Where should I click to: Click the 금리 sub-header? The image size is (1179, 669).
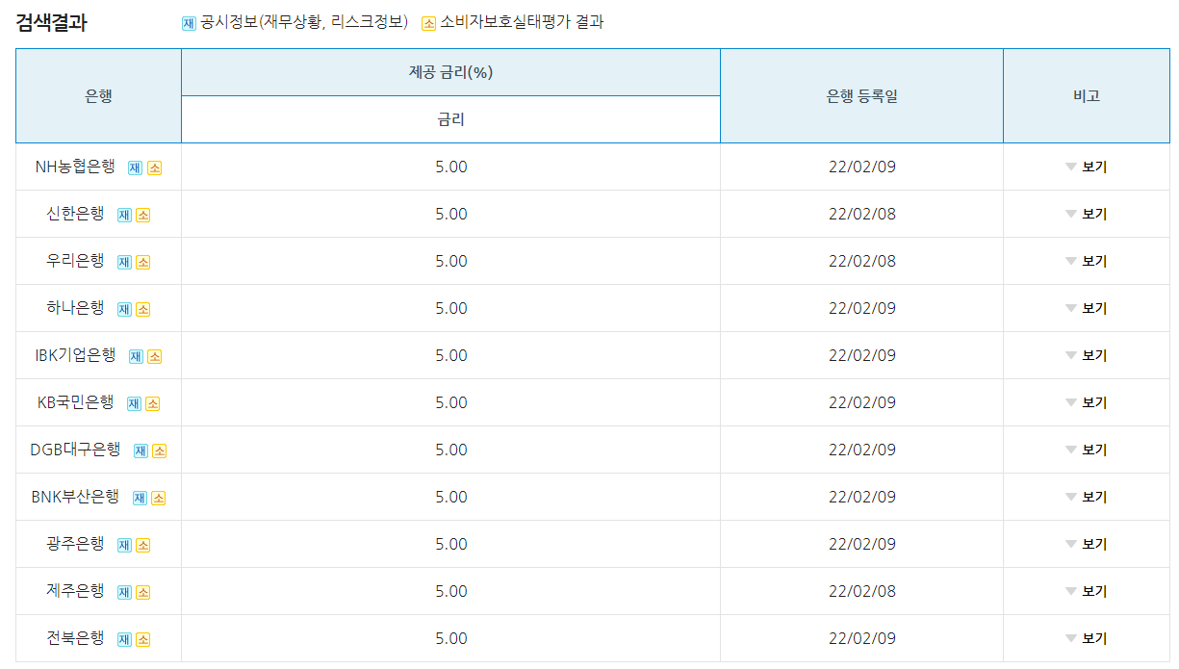click(x=450, y=119)
